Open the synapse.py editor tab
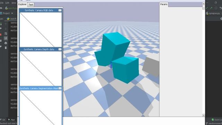Screen dimensions: 222x125 (x=213, y=13)
